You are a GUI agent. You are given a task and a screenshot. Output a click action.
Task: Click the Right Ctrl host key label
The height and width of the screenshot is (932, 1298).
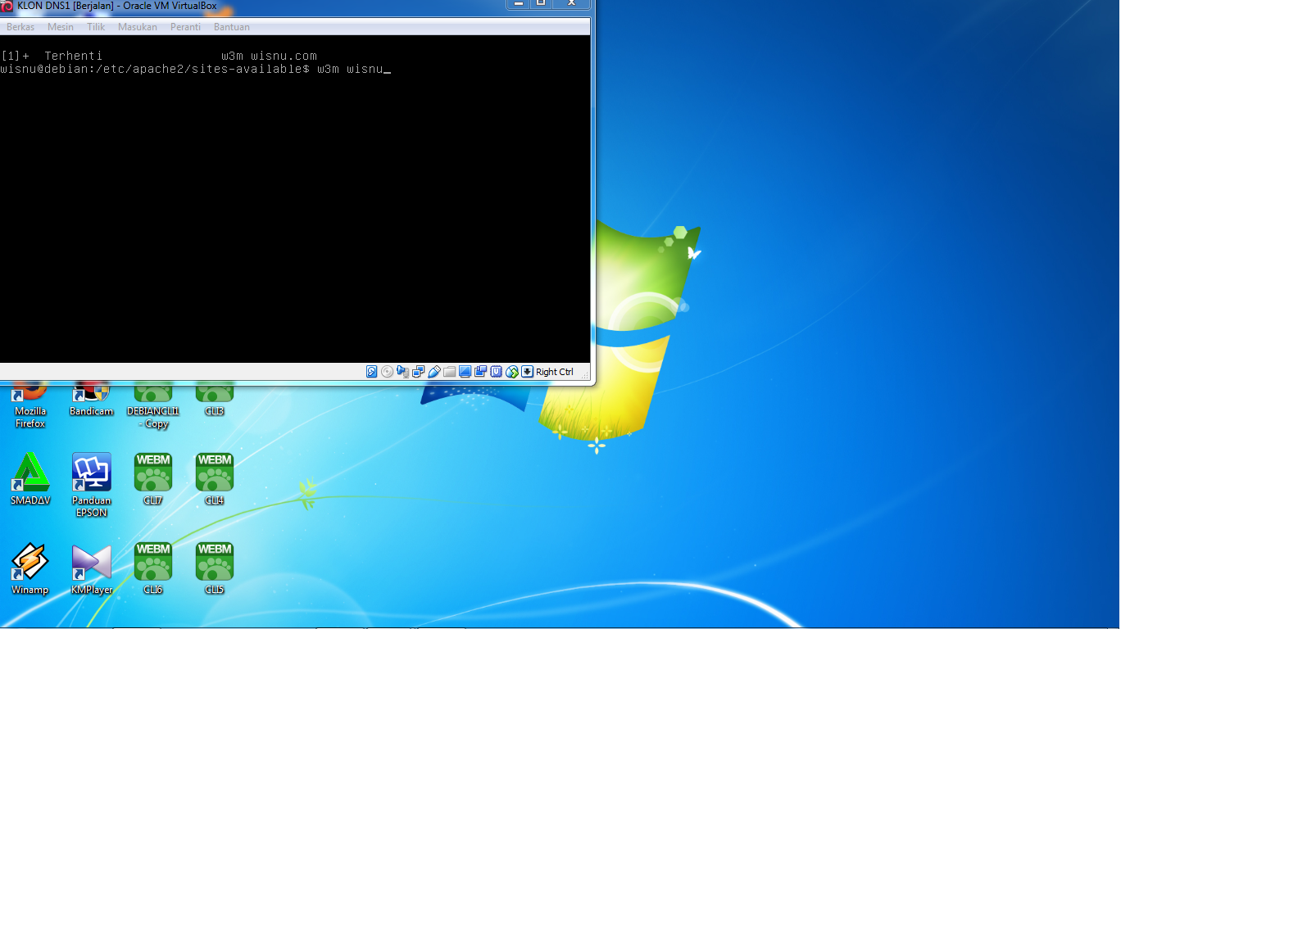pyautogui.click(x=555, y=372)
